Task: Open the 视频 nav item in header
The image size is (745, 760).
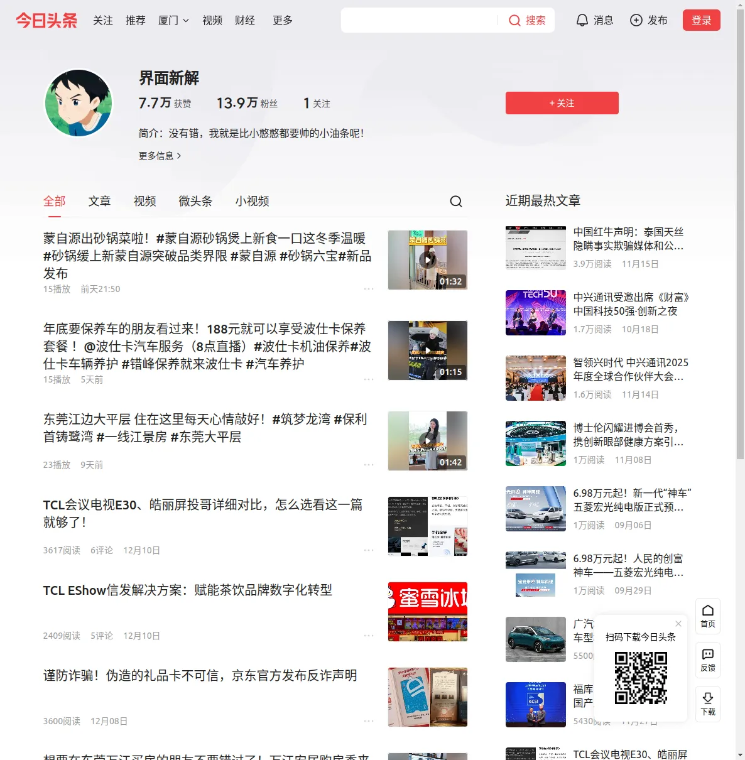Action: 212,20
